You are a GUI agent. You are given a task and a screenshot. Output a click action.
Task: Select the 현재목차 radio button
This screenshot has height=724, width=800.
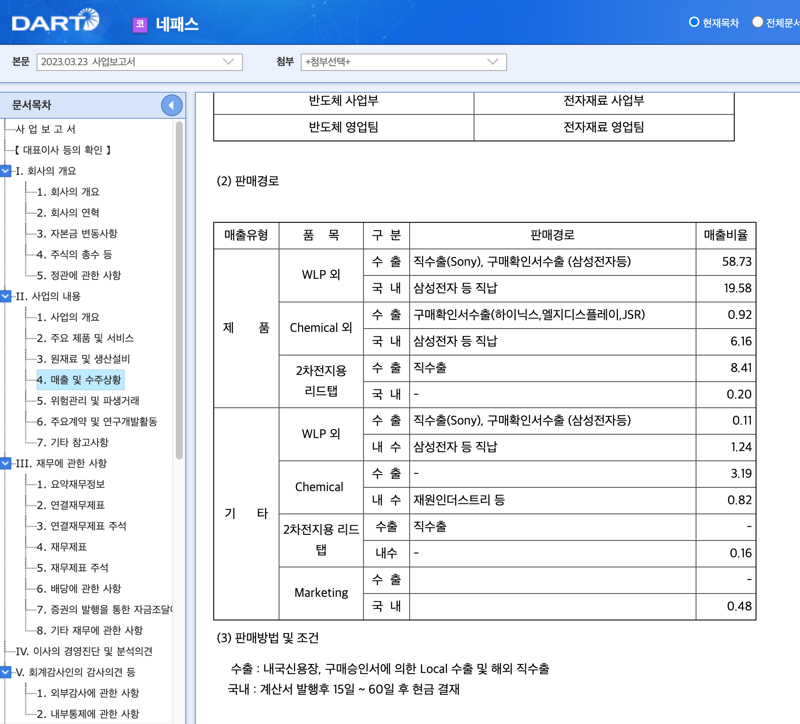(694, 22)
